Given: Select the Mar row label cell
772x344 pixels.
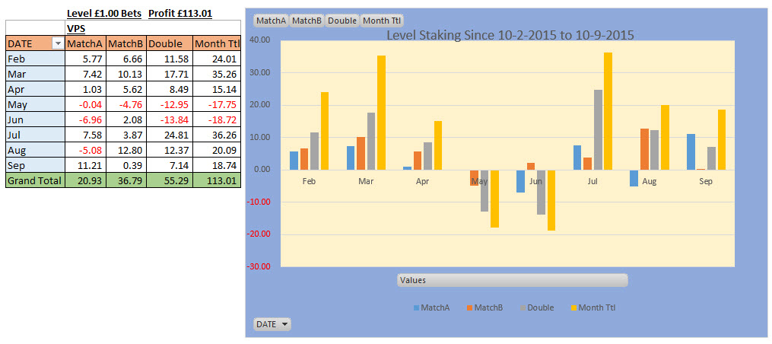Looking at the screenshot, I should pyautogui.click(x=36, y=75).
